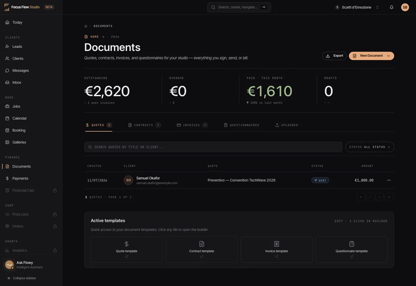Collapse the sidebar
The image size is (416, 286).
21,278
